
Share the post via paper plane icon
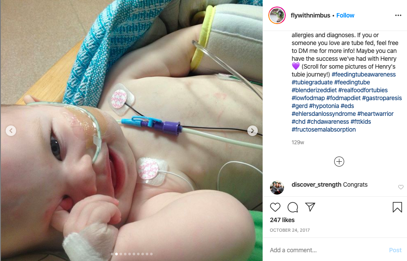coord(310,207)
